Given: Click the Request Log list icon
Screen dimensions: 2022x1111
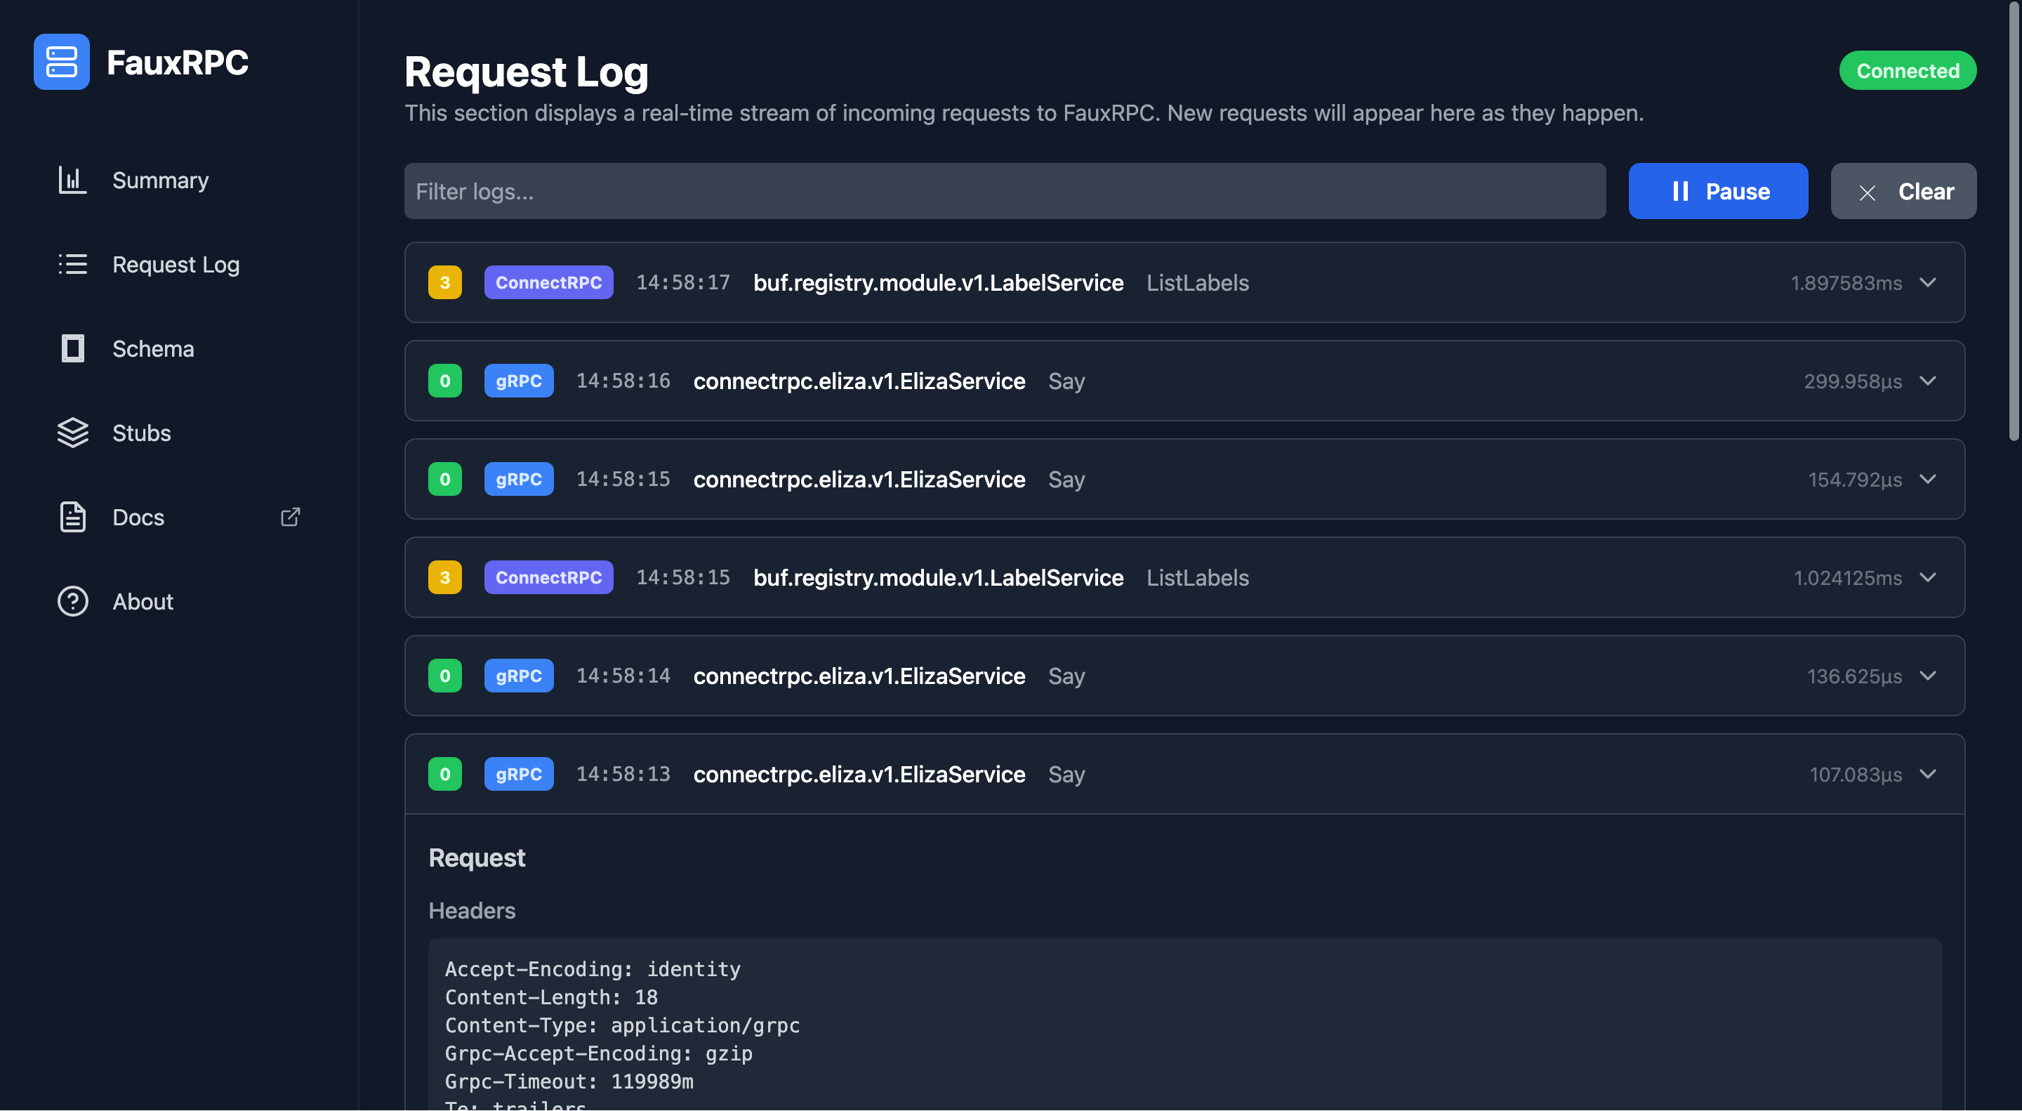Looking at the screenshot, I should coord(72,265).
